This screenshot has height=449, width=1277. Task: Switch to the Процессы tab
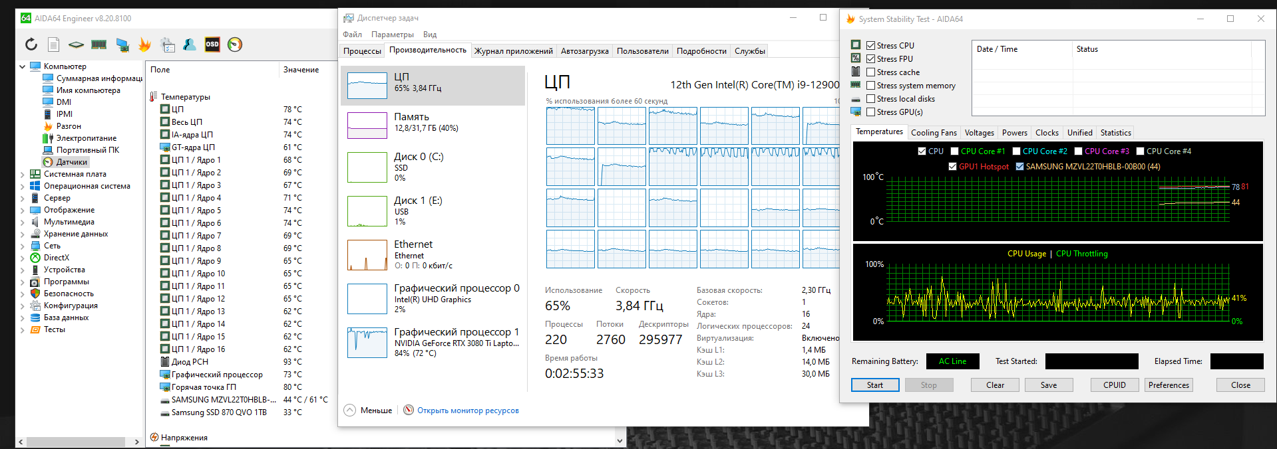pyautogui.click(x=363, y=51)
